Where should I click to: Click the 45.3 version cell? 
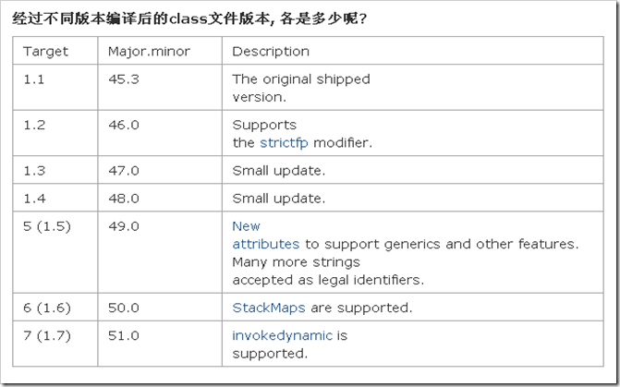click(124, 79)
